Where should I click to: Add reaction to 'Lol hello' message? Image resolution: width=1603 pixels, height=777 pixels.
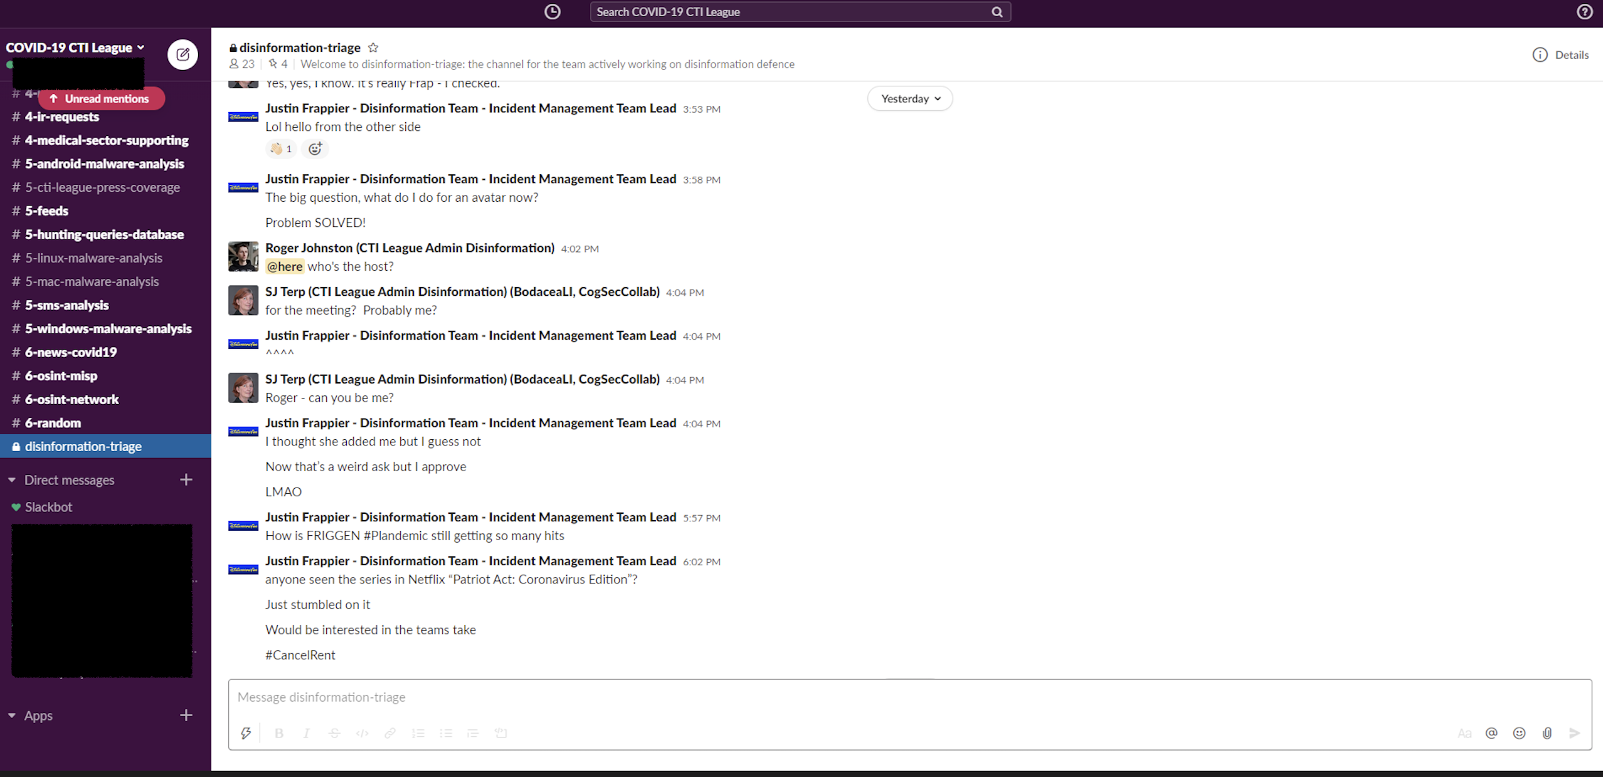(x=315, y=149)
